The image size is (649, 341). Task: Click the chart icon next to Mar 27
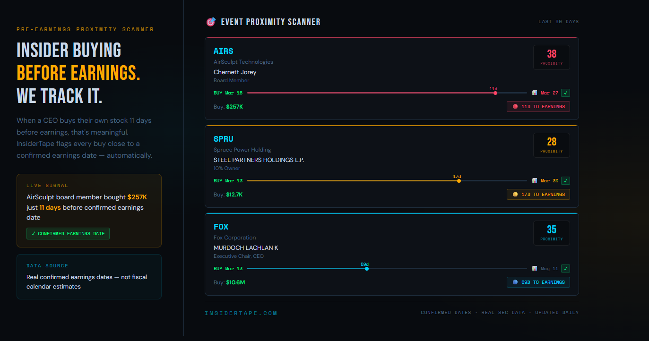click(535, 93)
